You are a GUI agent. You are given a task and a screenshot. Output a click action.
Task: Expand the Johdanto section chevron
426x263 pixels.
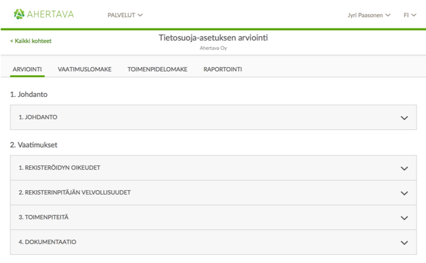(404, 118)
